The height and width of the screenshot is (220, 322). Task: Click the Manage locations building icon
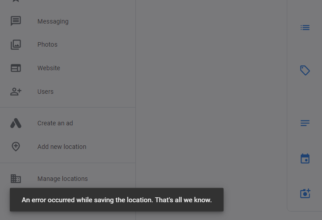pos(16,179)
